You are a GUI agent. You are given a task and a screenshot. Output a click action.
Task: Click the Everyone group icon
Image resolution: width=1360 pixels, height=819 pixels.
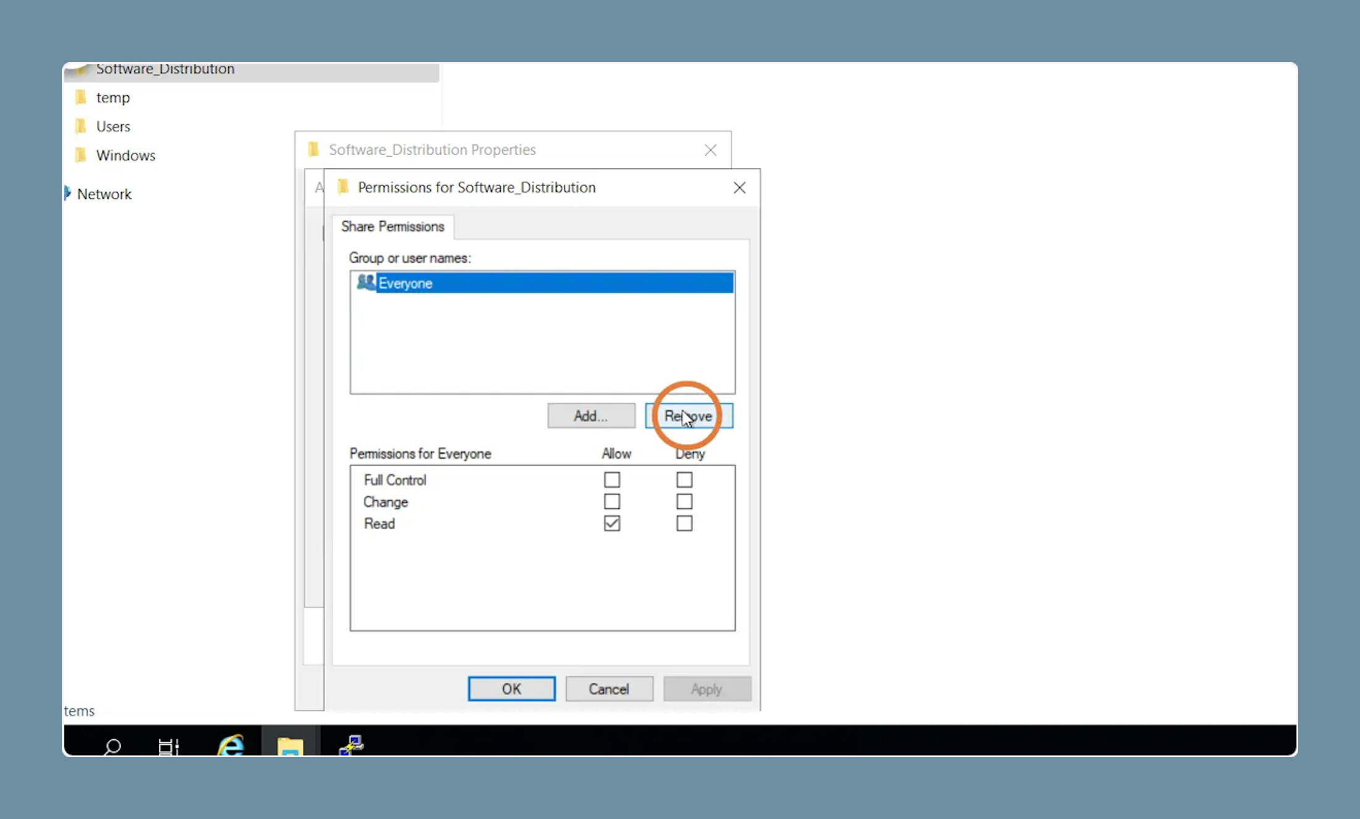(x=366, y=282)
